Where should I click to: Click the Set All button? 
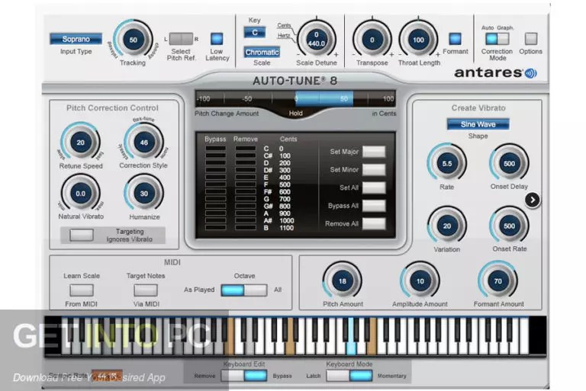point(374,187)
